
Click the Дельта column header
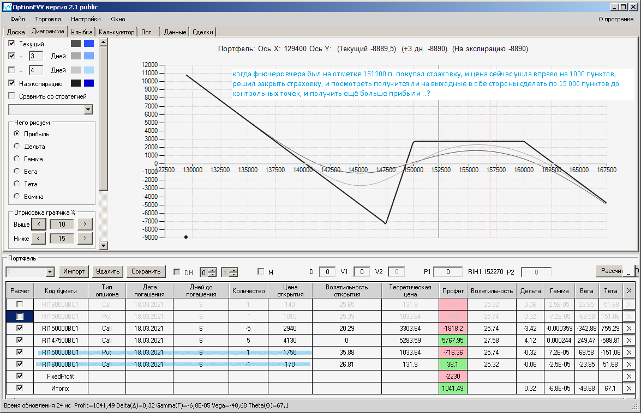pos(530,290)
